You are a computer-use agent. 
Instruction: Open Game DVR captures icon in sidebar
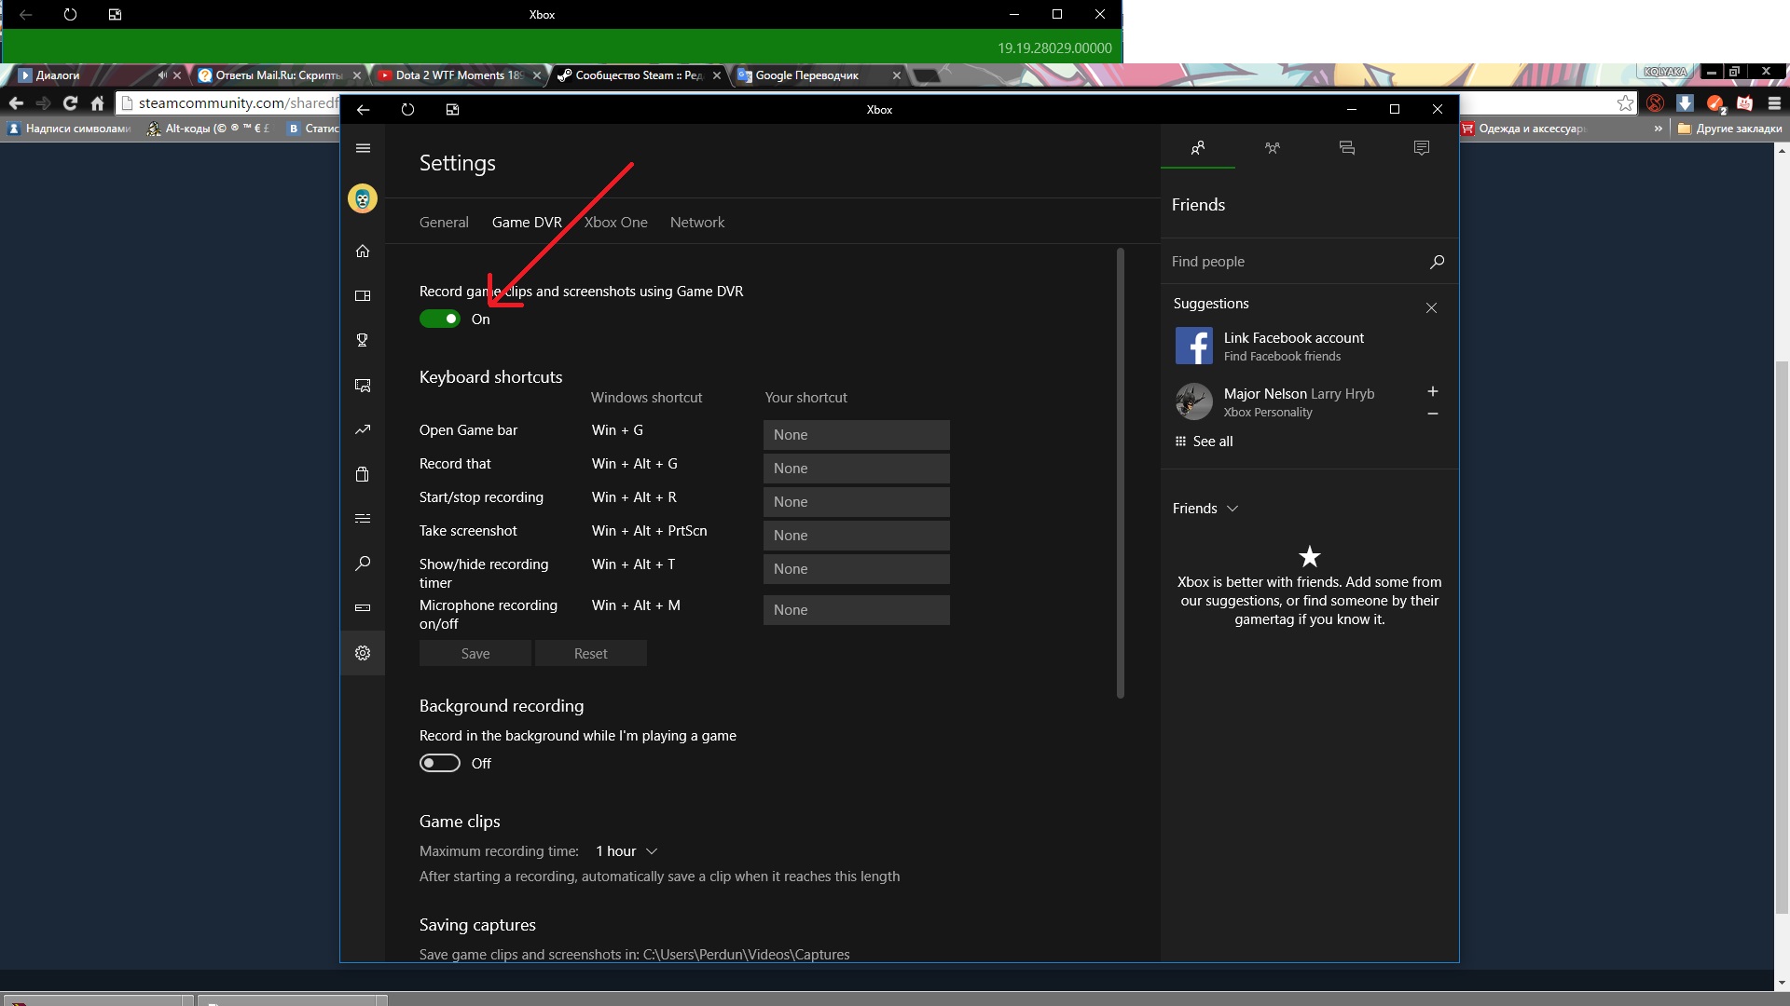[x=363, y=385]
